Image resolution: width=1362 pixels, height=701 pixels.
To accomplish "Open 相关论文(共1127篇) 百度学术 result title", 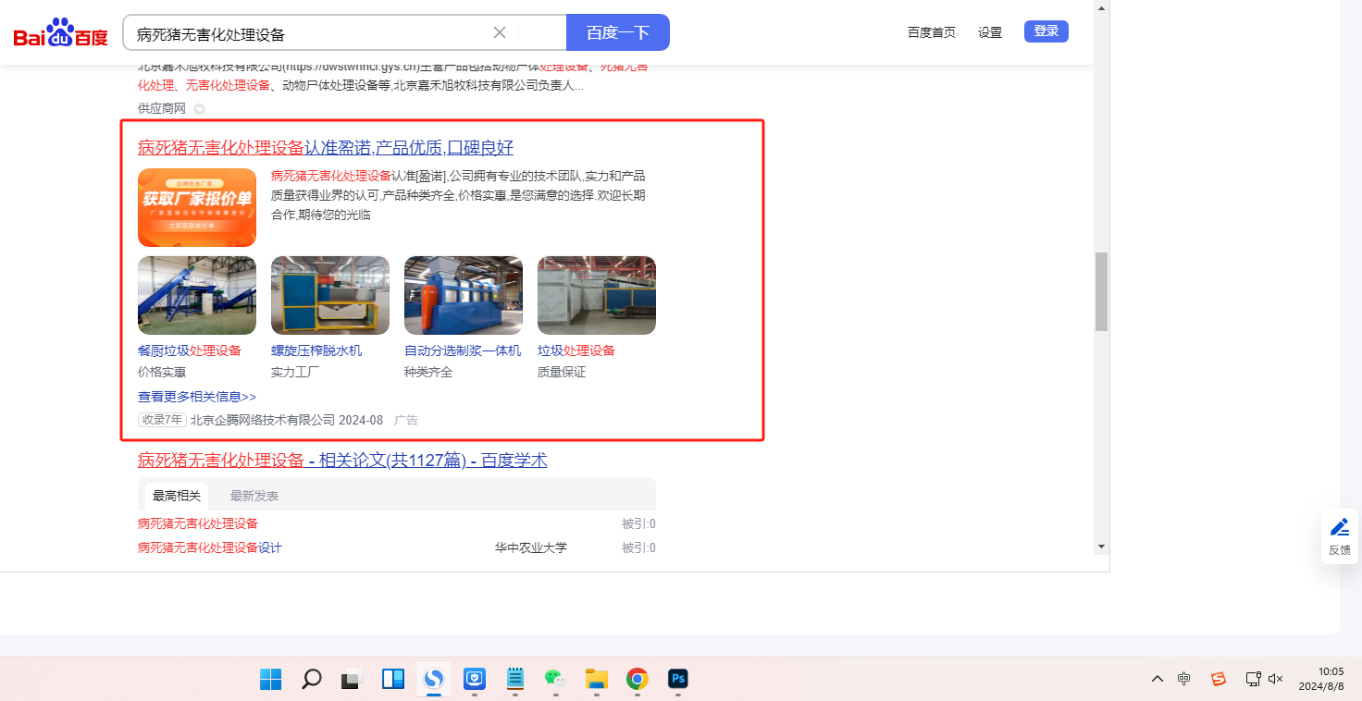I will click(x=342, y=461).
